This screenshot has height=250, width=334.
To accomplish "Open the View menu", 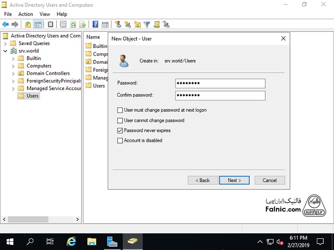I will point(45,14).
